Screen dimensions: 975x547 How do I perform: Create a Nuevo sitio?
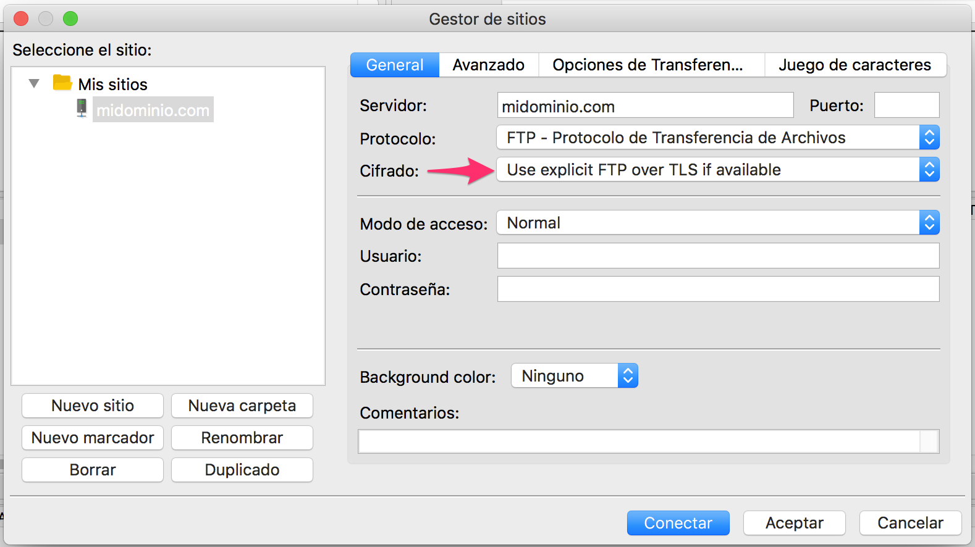[x=93, y=406]
